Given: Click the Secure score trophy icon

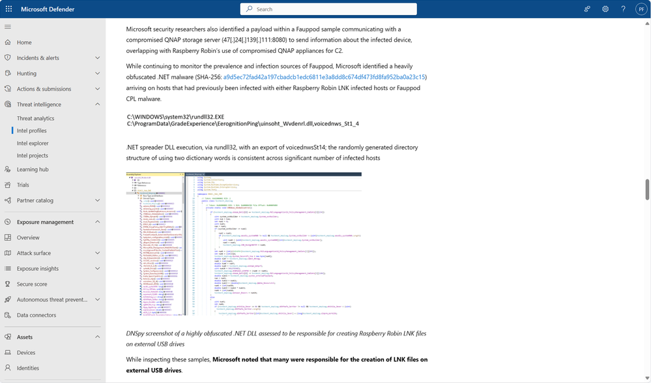Looking at the screenshot, I should click(x=8, y=284).
